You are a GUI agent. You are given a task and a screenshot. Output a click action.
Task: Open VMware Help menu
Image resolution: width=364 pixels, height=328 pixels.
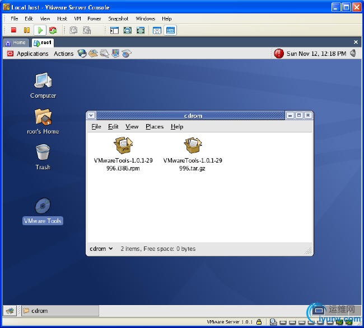[x=167, y=19]
